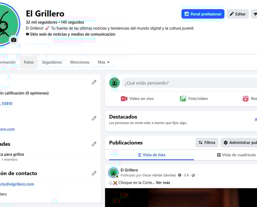The height and width of the screenshot is (207, 257).
Task: Click the sin calificación (0 opiniones) text
Action: coord(24,93)
